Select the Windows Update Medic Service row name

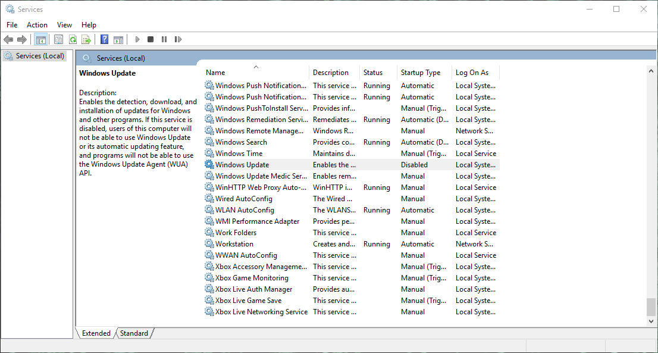tap(261, 176)
